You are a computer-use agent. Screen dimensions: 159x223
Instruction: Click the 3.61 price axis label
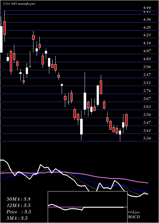tap(147, 107)
